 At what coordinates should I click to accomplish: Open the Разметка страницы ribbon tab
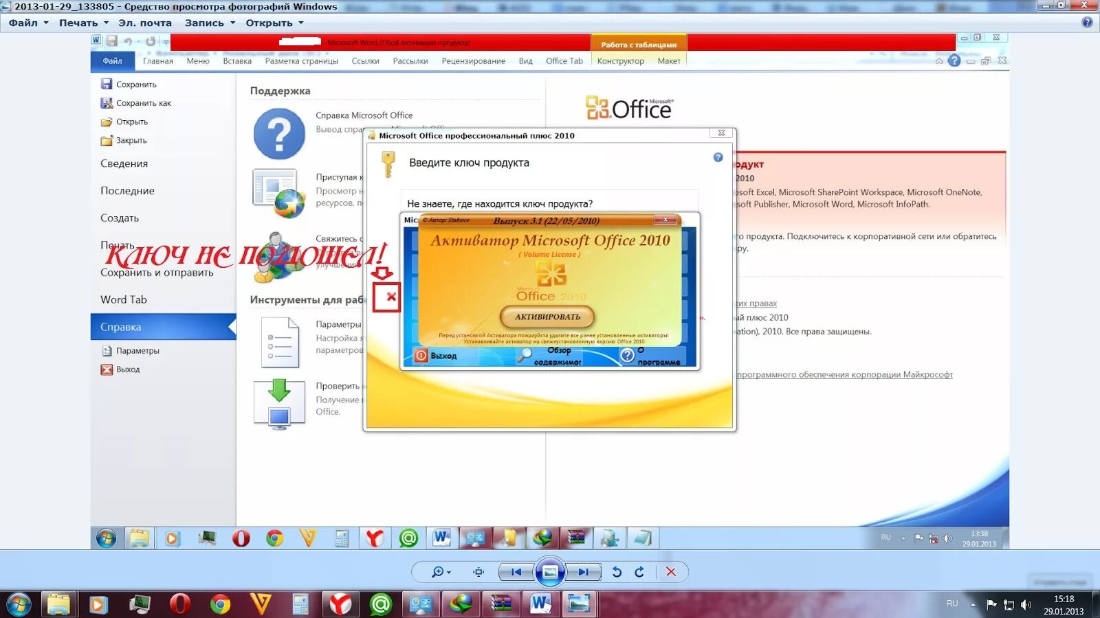coord(302,61)
